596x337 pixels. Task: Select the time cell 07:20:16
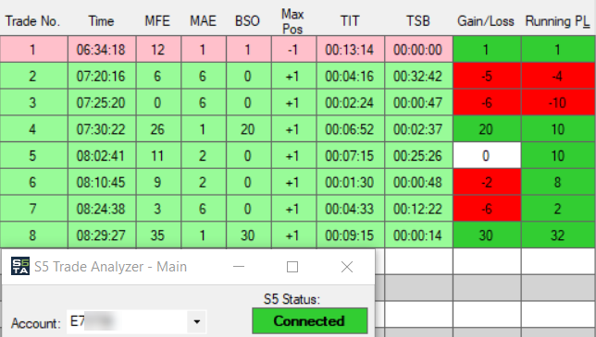coord(102,77)
